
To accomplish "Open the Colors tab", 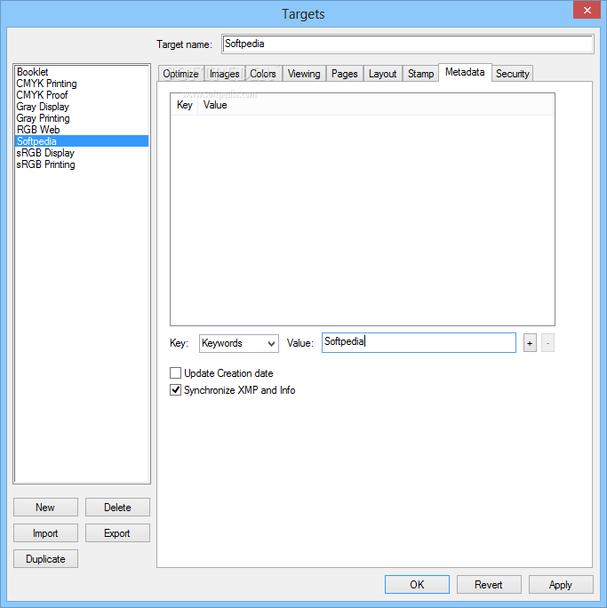I will [263, 74].
